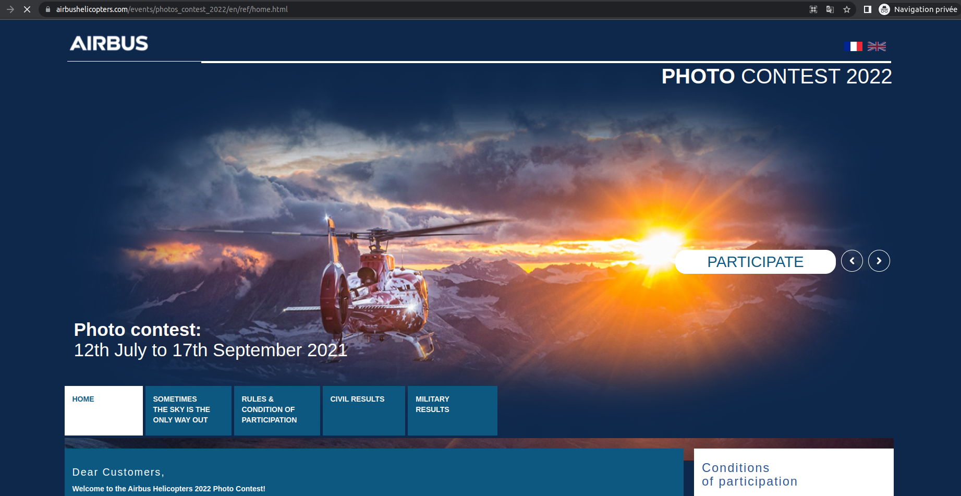Click the Conditions of participation heading
Screen dimensions: 961x496
click(x=749, y=475)
